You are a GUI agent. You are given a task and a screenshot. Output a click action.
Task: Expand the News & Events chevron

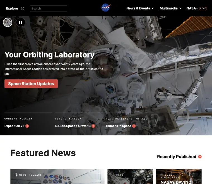coord(153,8)
